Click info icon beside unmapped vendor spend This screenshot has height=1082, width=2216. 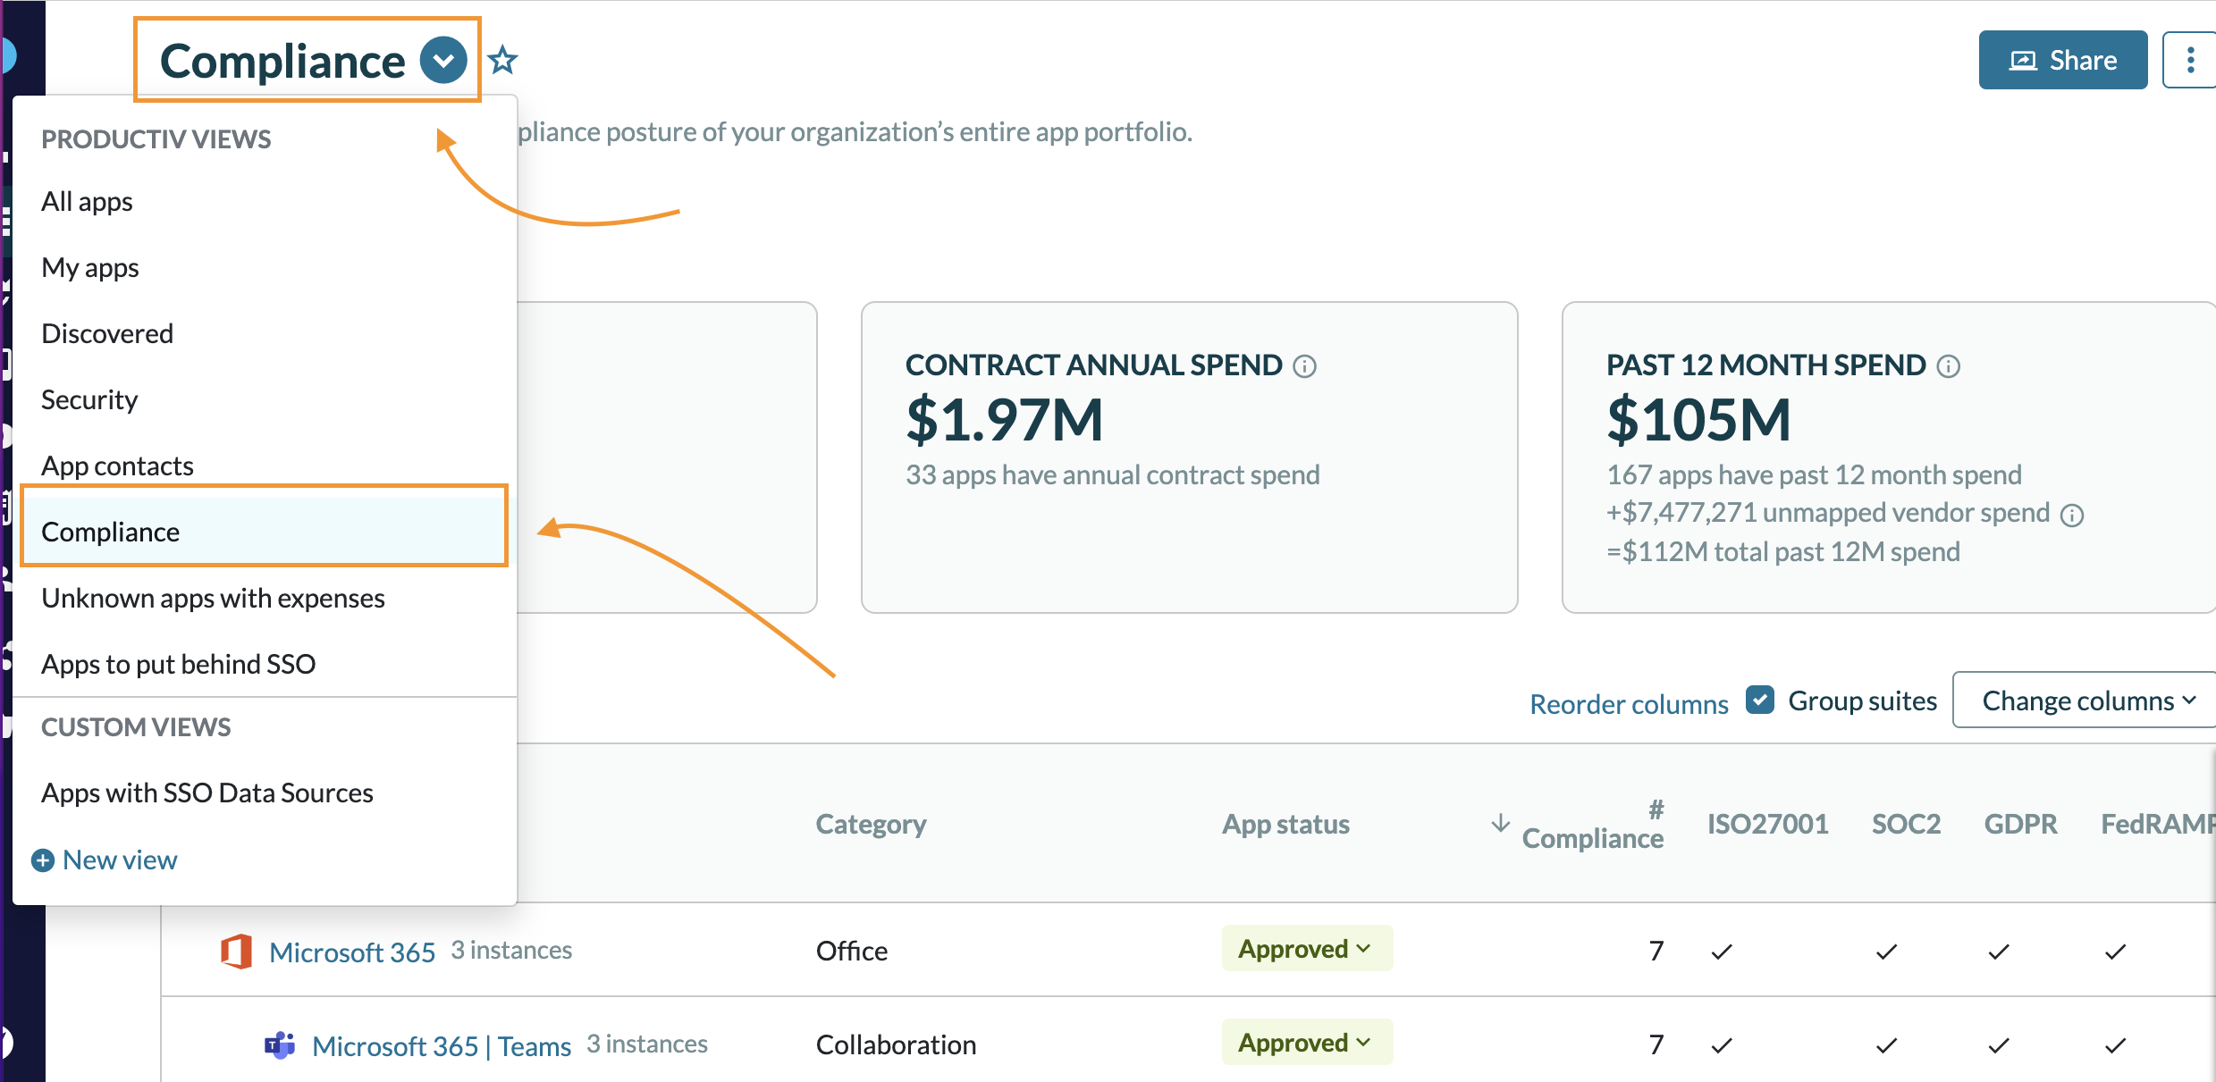[x=2072, y=516]
